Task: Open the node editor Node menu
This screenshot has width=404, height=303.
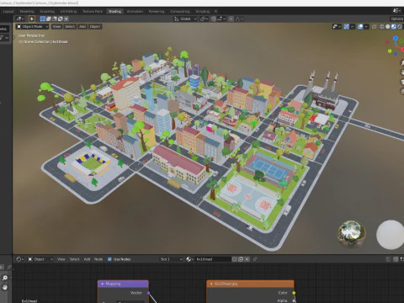Action: tap(98, 259)
